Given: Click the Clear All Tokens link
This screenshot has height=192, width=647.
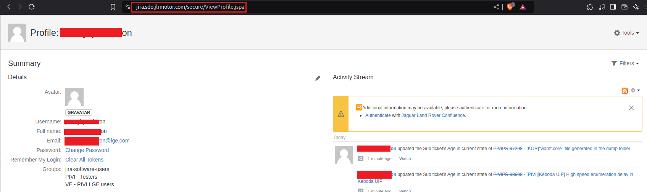Looking at the screenshot, I should (x=84, y=160).
